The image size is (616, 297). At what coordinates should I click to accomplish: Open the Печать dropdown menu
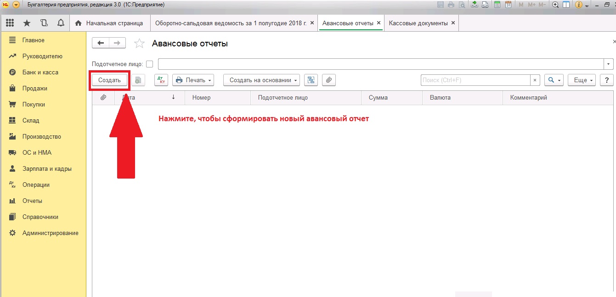(193, 80)
